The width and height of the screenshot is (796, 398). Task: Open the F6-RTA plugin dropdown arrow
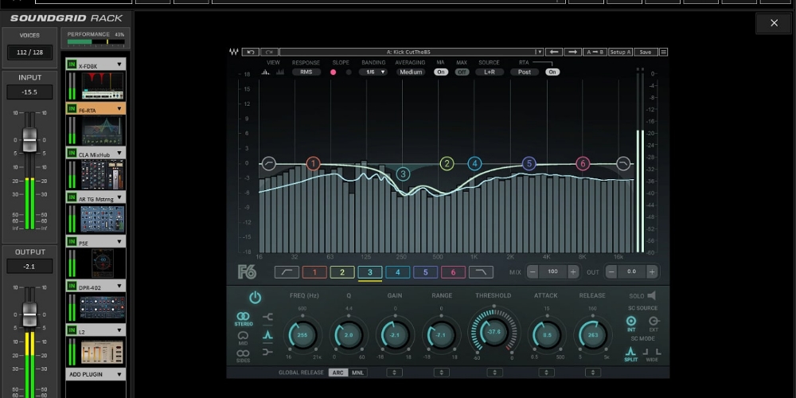pos(119,108)
